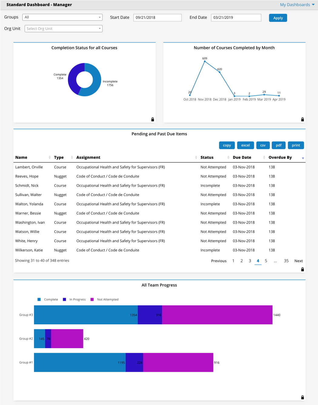Open the Groups dropdown
Viewport: 318px width, 405px height.
62,17
